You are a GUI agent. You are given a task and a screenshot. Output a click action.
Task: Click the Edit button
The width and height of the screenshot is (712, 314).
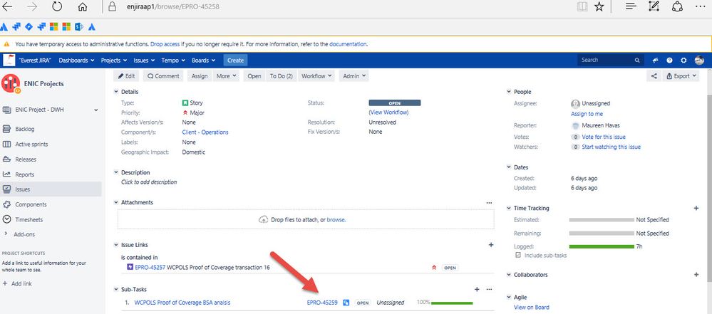pos(125,76)
